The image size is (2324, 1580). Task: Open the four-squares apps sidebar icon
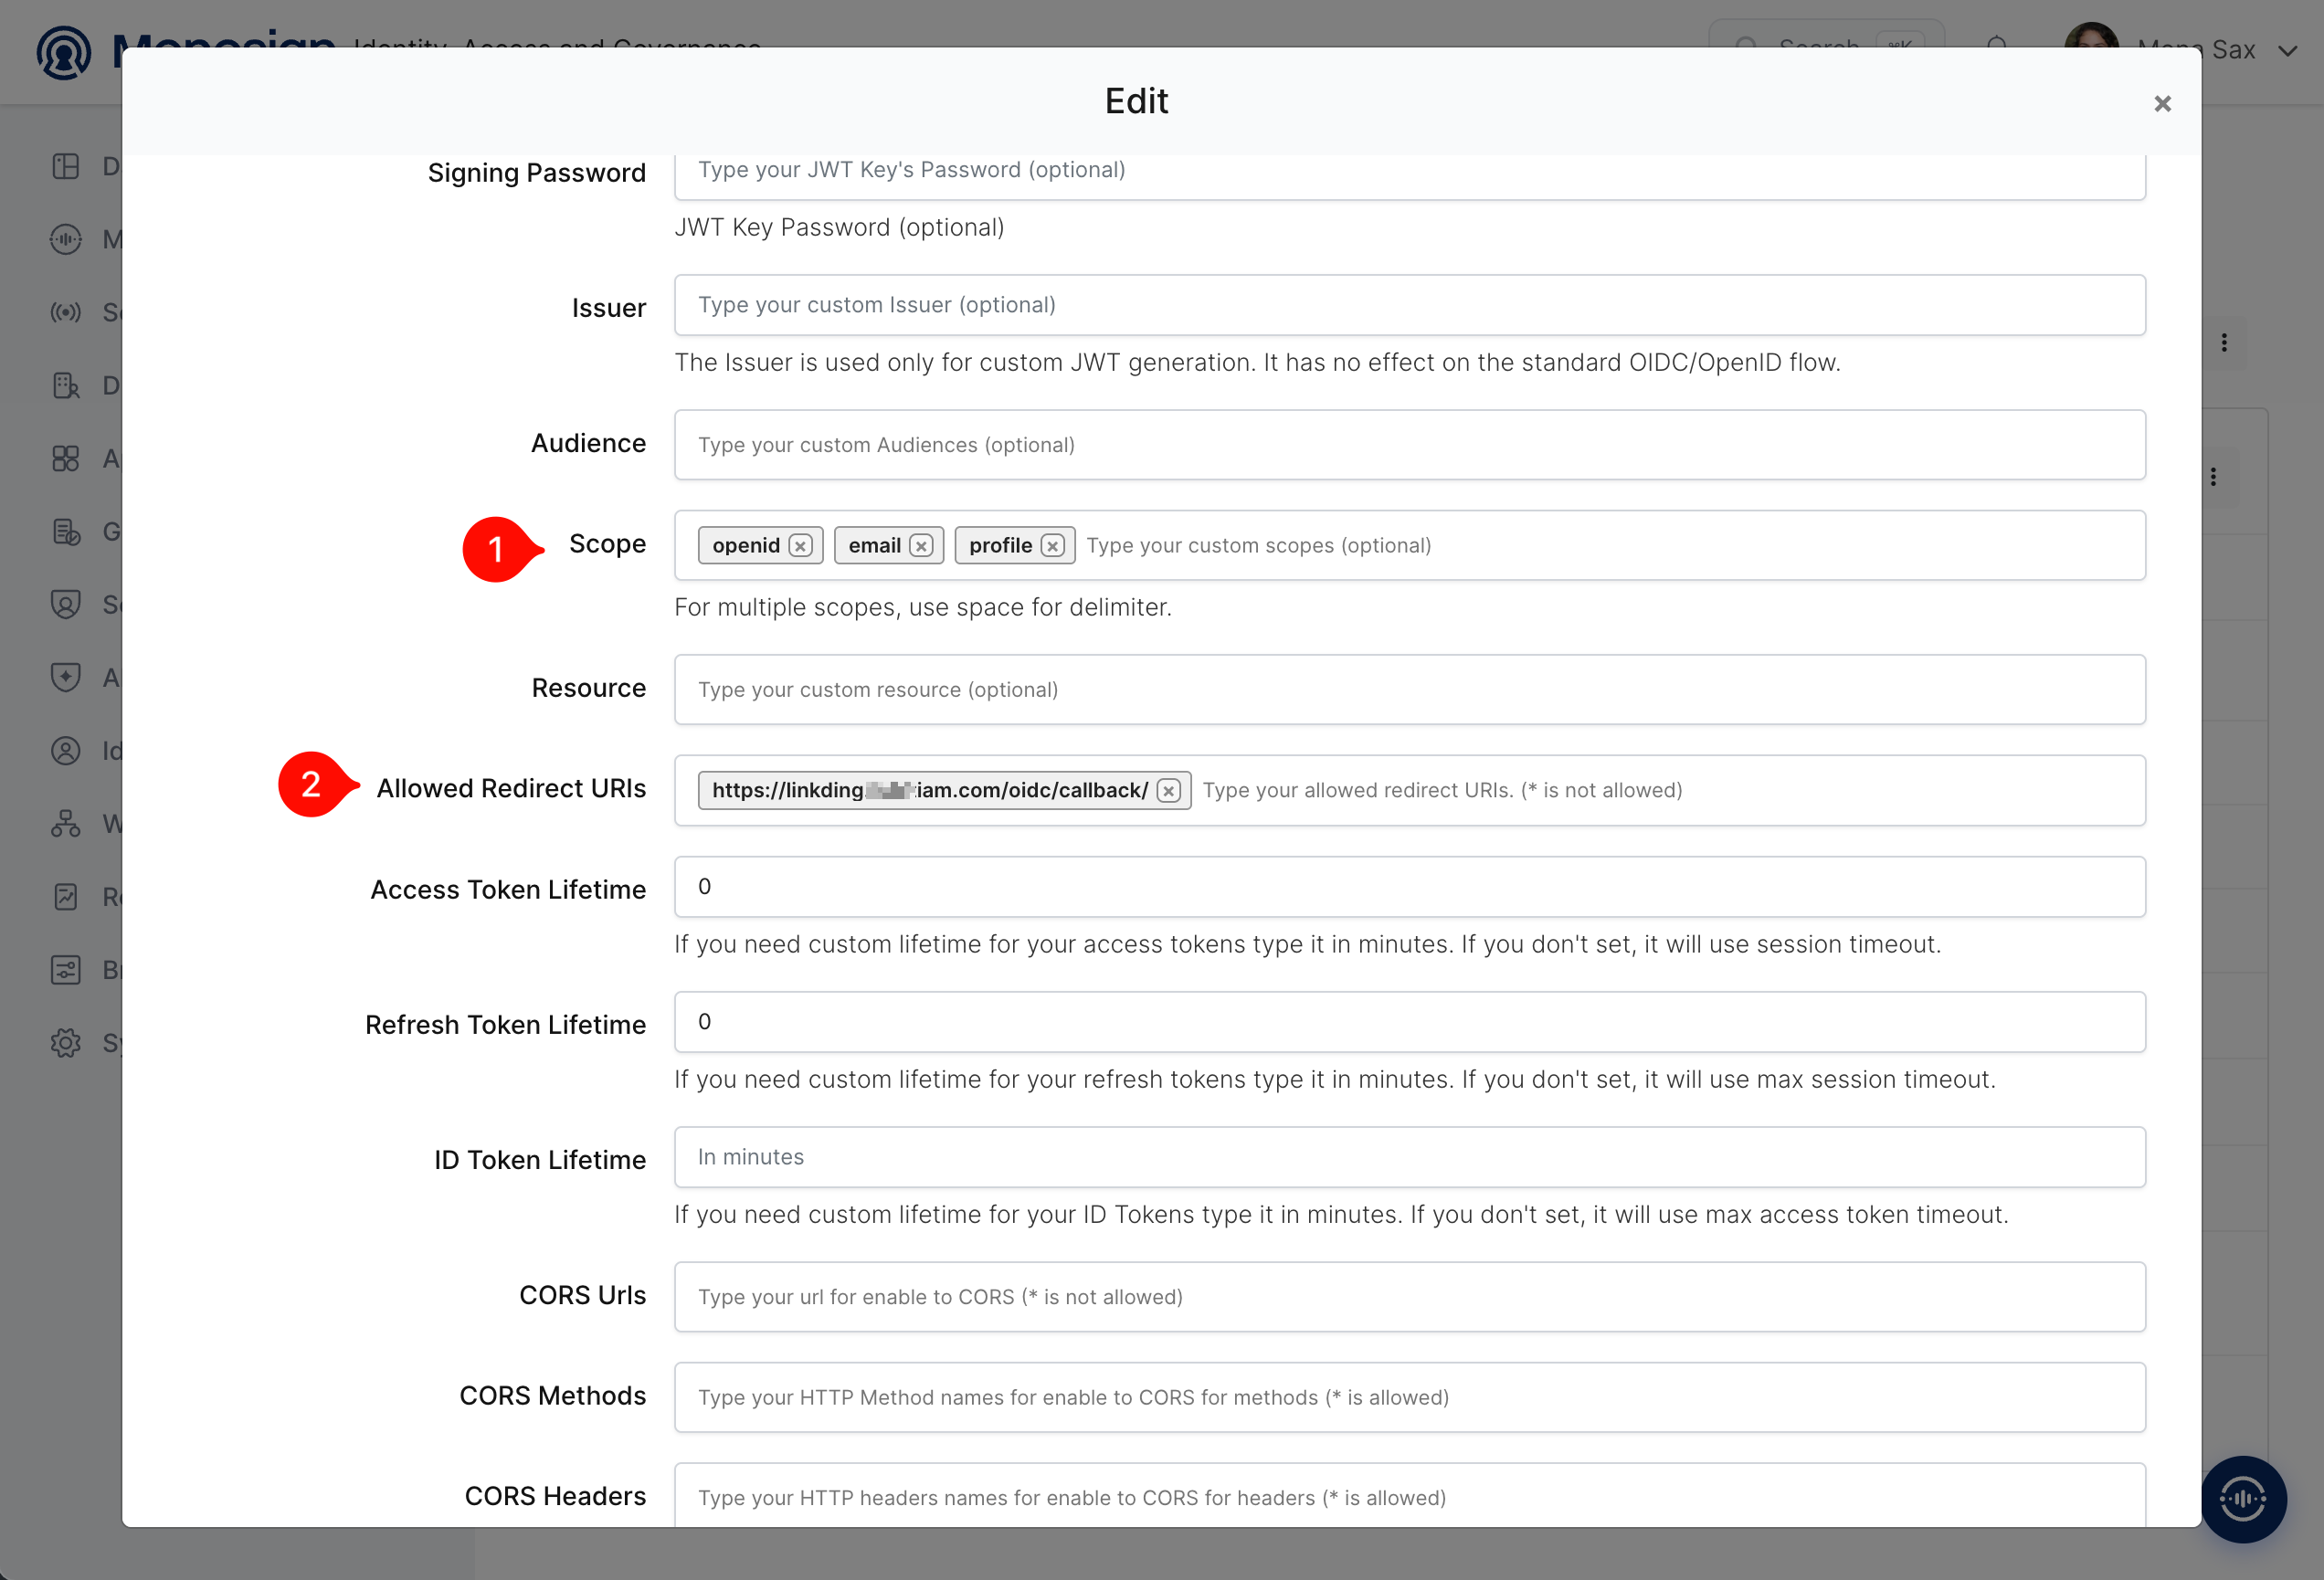click(x=66, y=458)
